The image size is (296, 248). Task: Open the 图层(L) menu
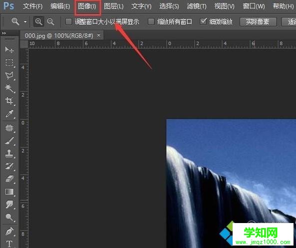114,6
